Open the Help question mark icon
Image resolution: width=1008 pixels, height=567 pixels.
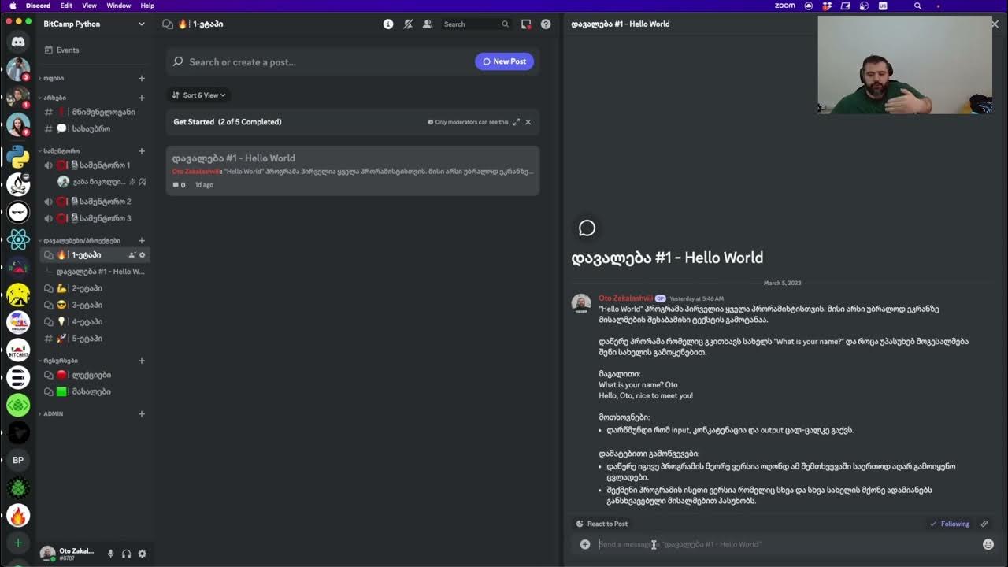click(x=546, y=24)
